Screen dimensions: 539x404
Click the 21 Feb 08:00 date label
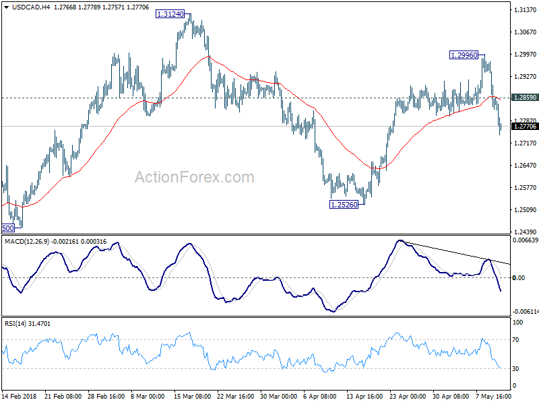tap(63, 396)
